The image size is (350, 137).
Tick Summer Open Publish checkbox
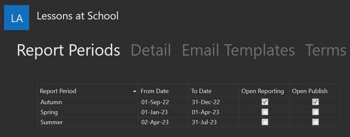coord(315,122)
